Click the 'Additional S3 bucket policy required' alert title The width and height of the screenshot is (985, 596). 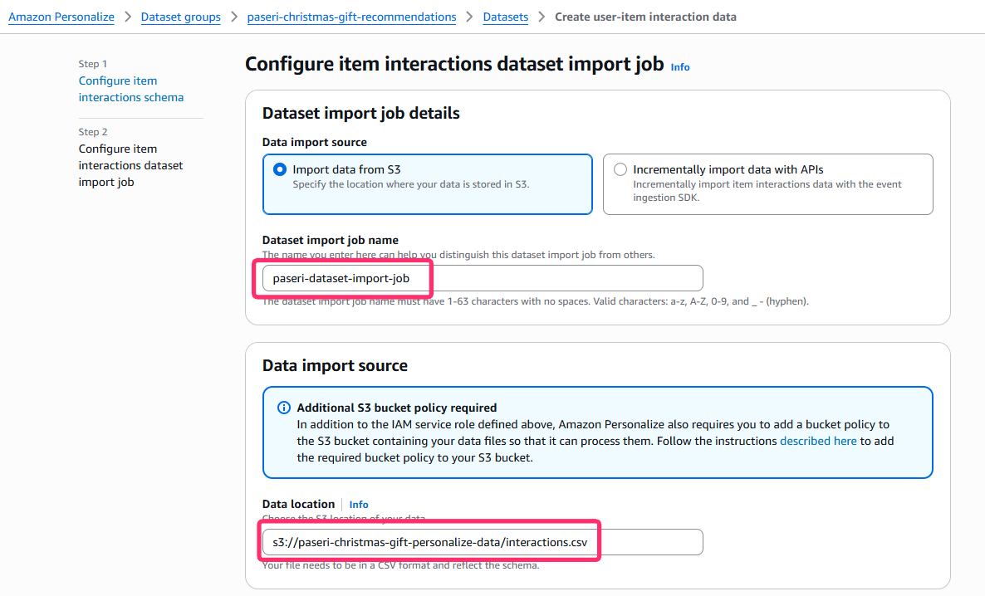pos(396,408)
